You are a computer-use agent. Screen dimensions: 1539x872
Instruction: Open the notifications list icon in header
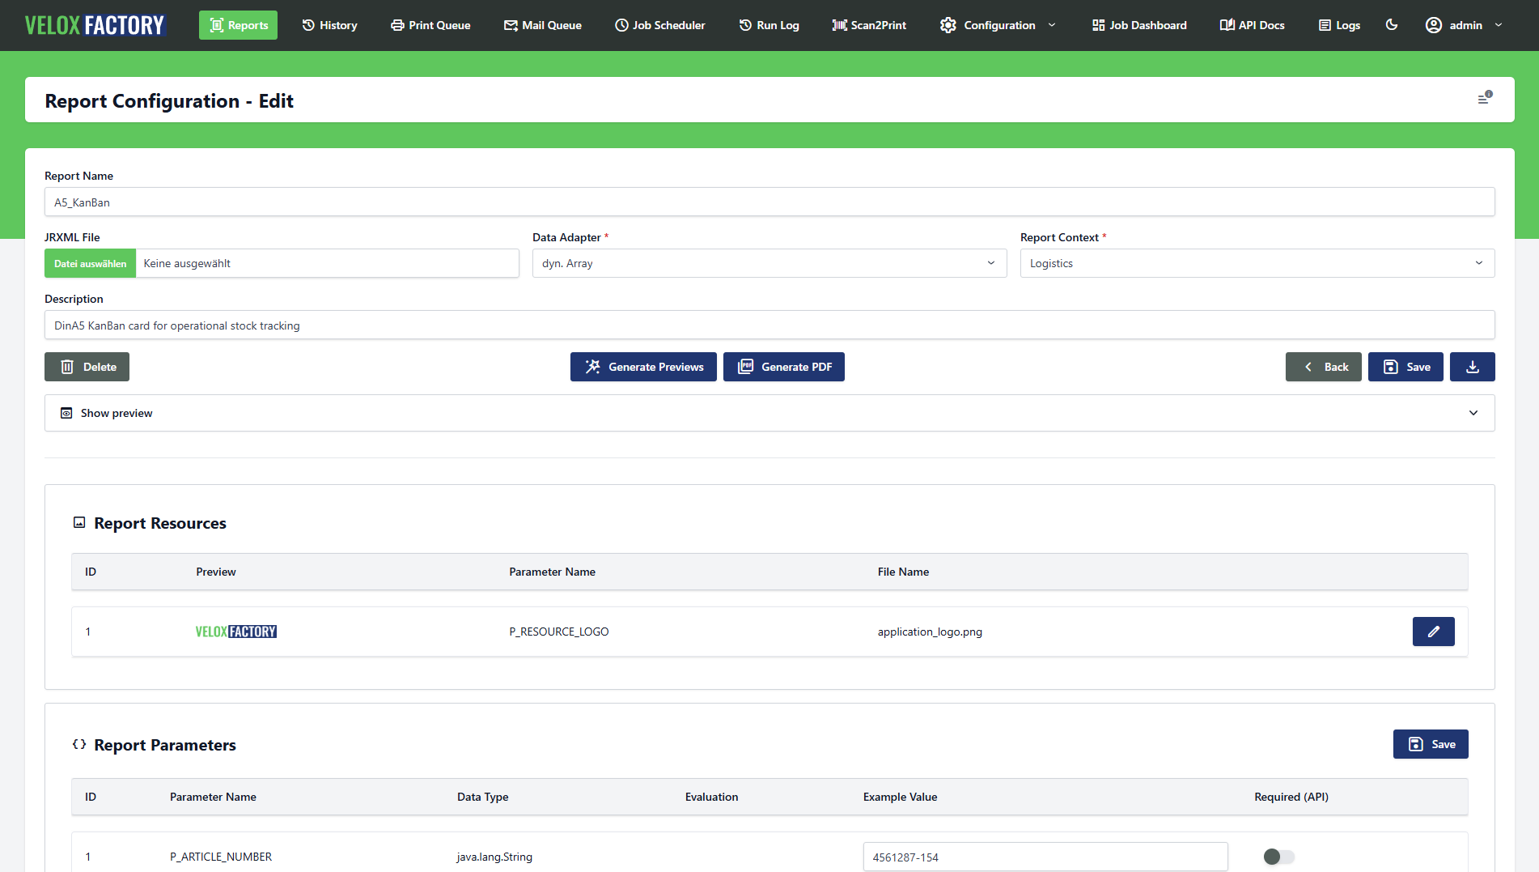tap(1485, 99)
